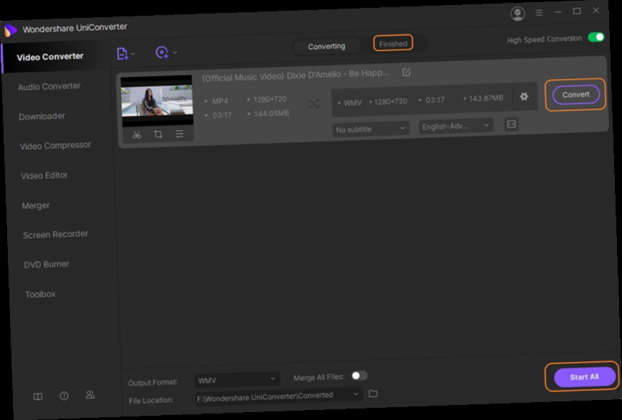Screen dimensions: 622x420
Task: Open the Output Format WMV dropdown
Action: pyautogui.click(x=237, y=379)
